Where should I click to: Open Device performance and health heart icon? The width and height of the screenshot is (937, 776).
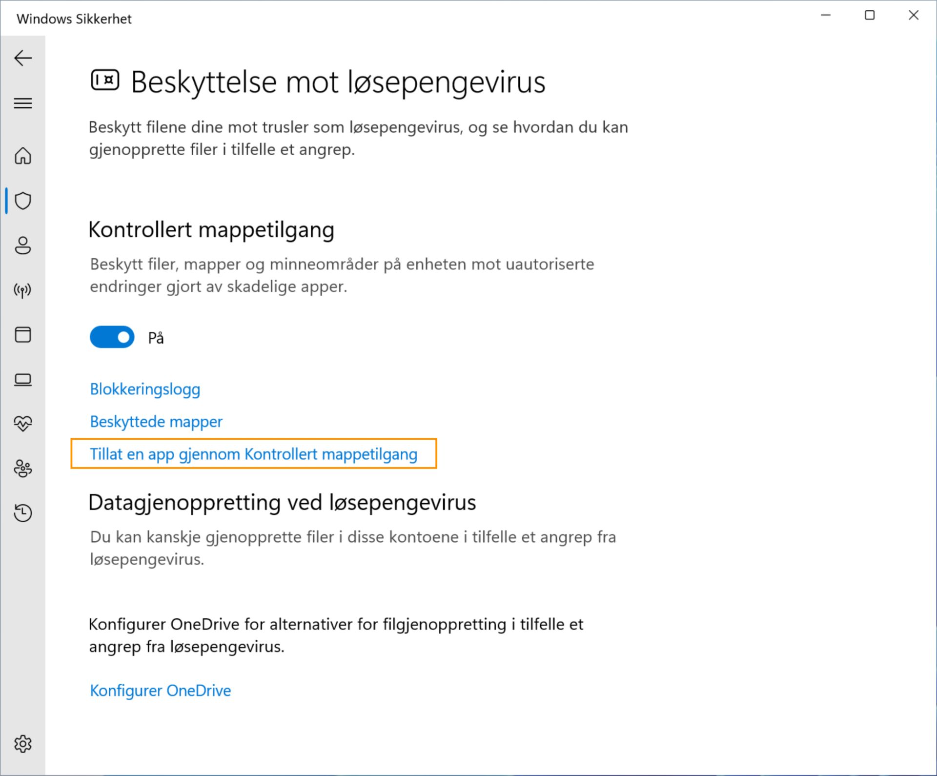(23, 423)
